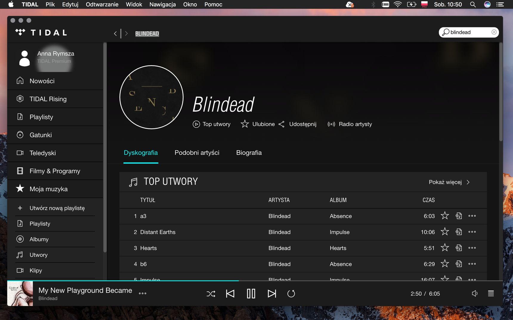Screen dimensions: 513x320
Task: Favorite track a3 with star
Action: (445, 216)
